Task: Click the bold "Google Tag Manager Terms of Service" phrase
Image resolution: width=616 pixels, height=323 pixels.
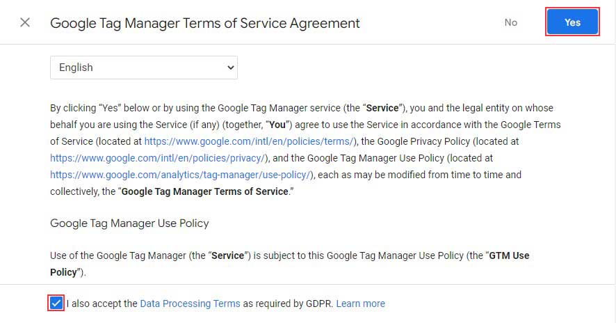Action: [x=204, y=191]
